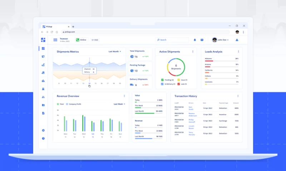Open the Transaction History three-dot menu

click(x=238, y=96)
